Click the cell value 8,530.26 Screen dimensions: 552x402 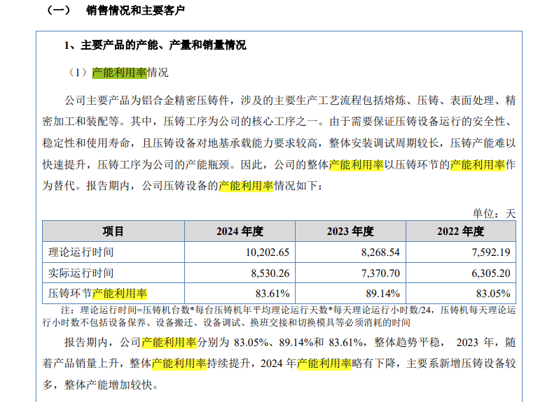click(x=268, y=273)
